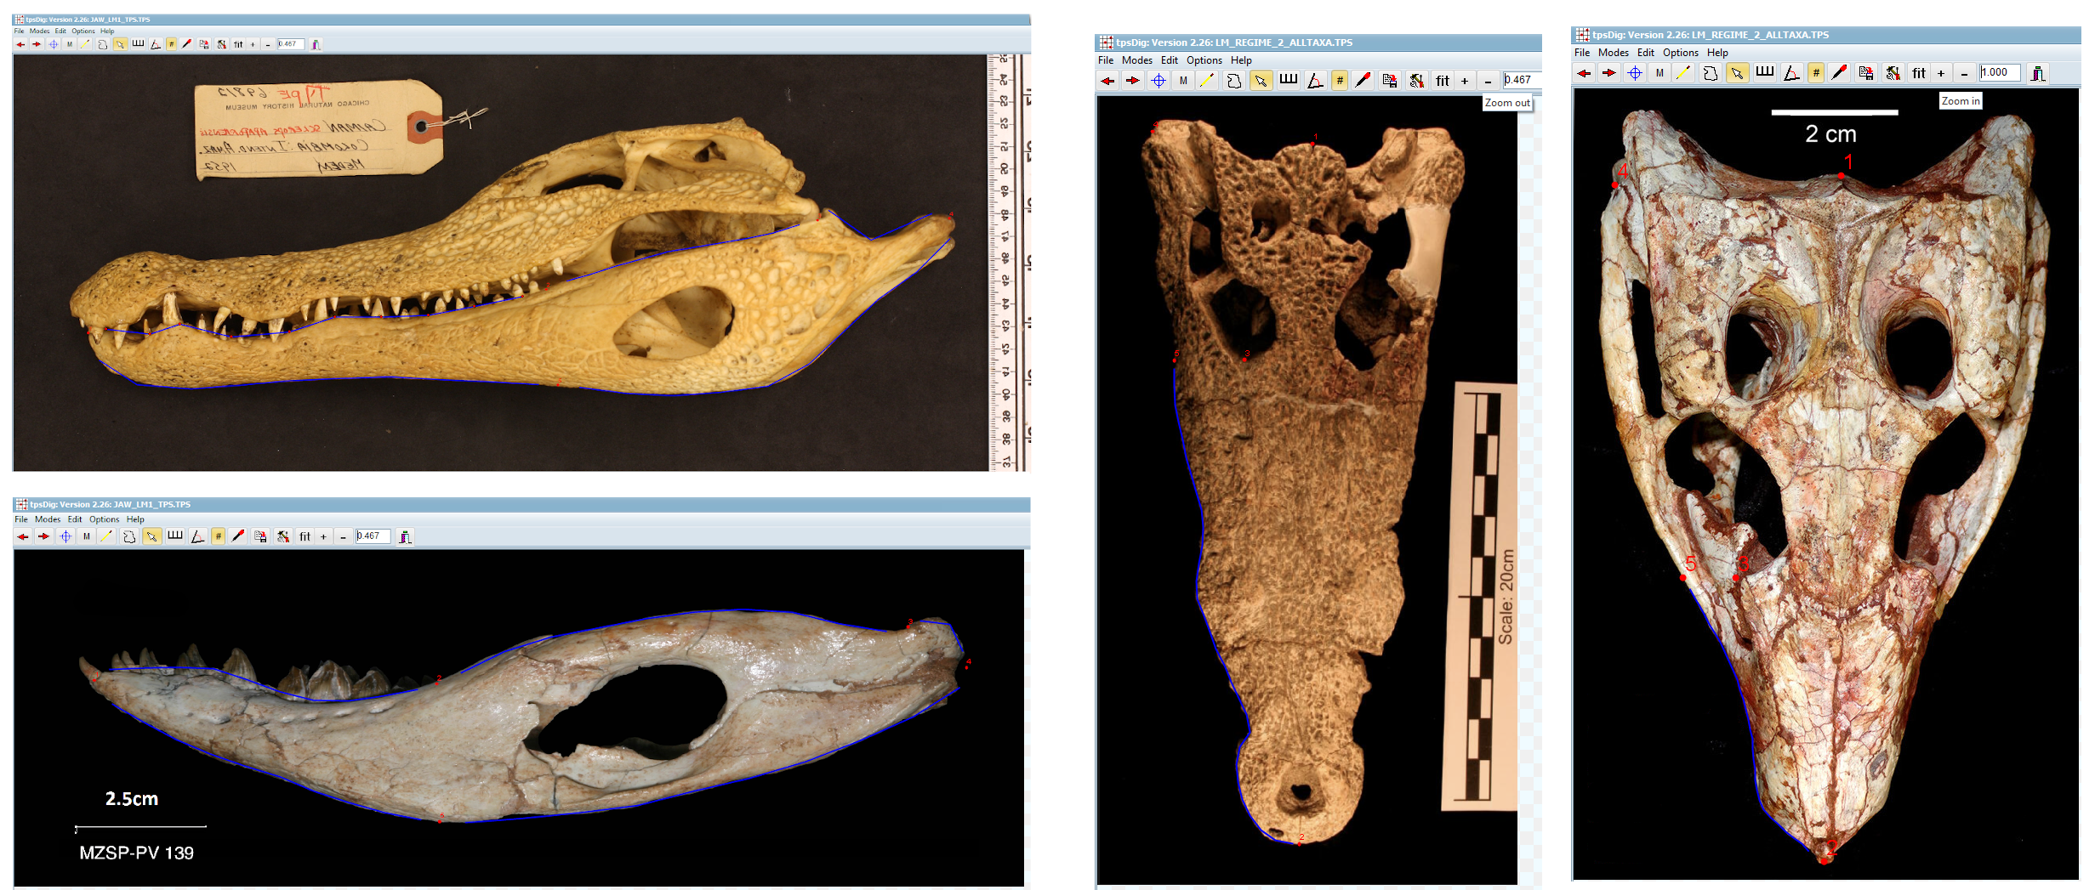Toggle arrow pointer tool in museum-tag caiman window

[120, 44]
